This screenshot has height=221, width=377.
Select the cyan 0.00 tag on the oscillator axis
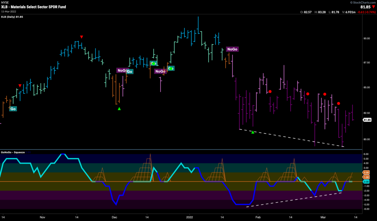tap(366, 182)
